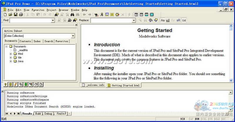Switch to the Search tab in left panel

49,41
